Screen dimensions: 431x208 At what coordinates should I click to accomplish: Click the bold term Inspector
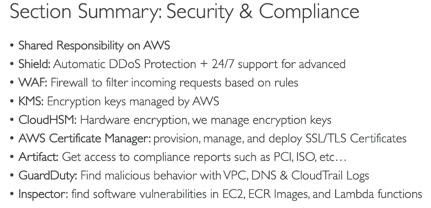[x=43, y=194]
